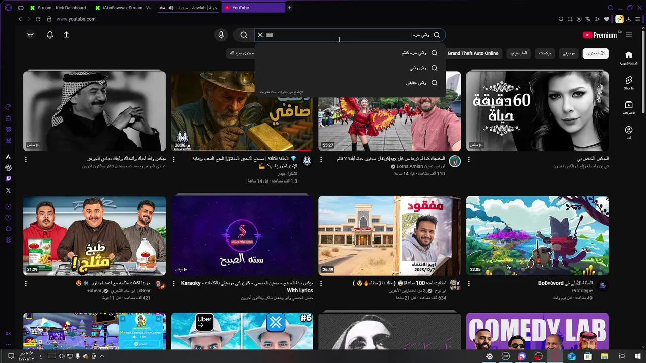Screen dimensions: 646x363
Task: Switch to the Jawlah tab
Action: pyautogui.click(x=189, y=8)
